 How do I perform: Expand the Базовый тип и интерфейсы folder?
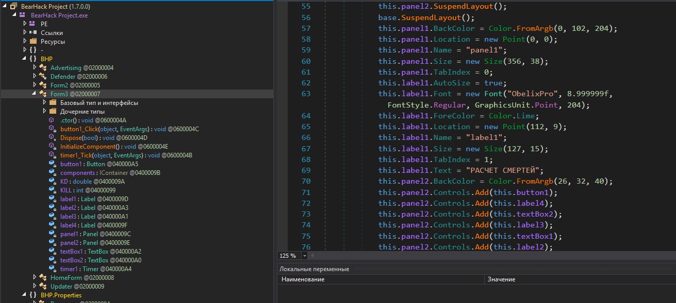(x=45, y=102)
